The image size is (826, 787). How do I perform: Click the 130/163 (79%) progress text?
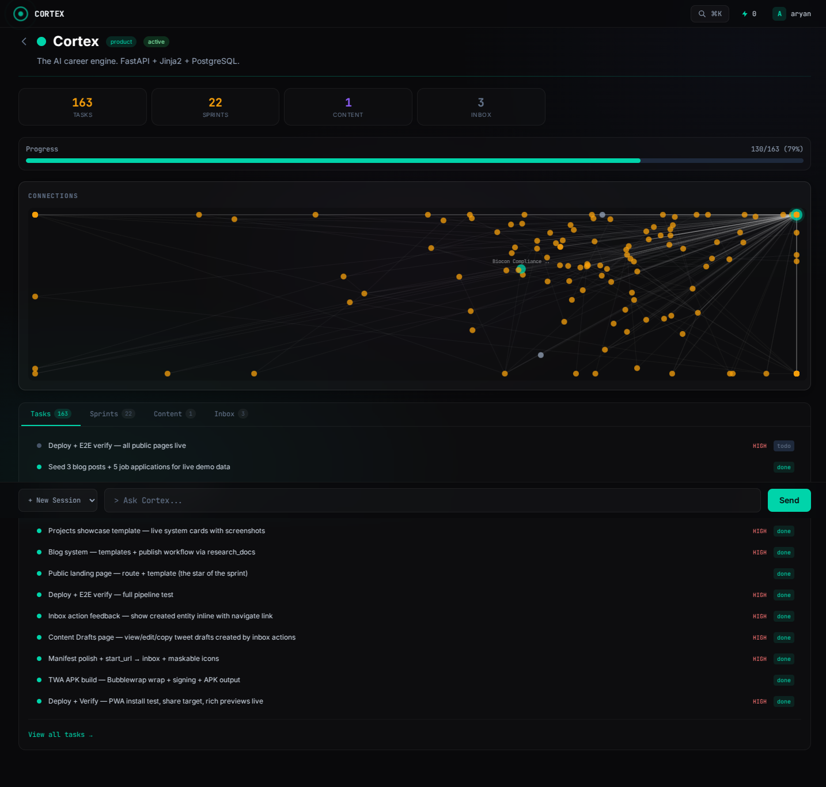(x=777, y=149)
